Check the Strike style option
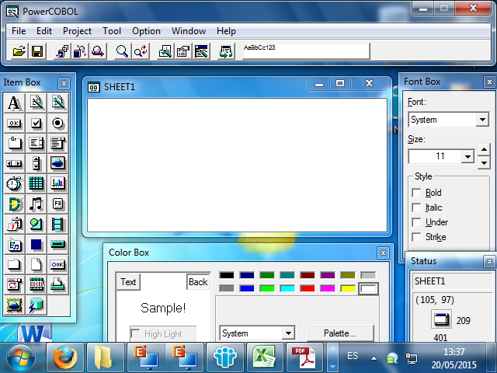The width and height of the screenshot is (497, 373). [416, 237]
